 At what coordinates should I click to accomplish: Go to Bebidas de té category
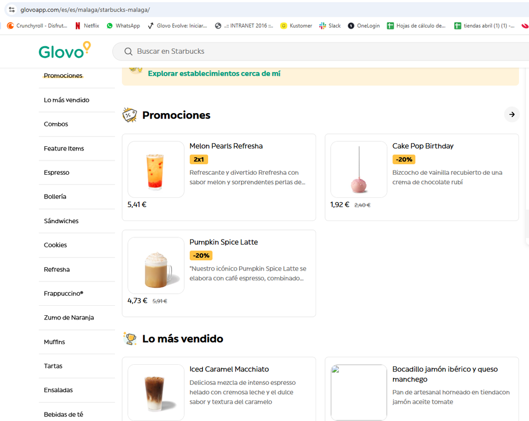point(63,414)
